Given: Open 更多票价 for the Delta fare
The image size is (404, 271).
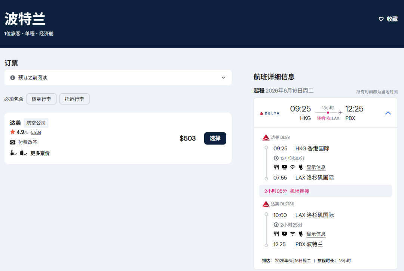Looking at the screenshot, I should (x=40, y=153).
